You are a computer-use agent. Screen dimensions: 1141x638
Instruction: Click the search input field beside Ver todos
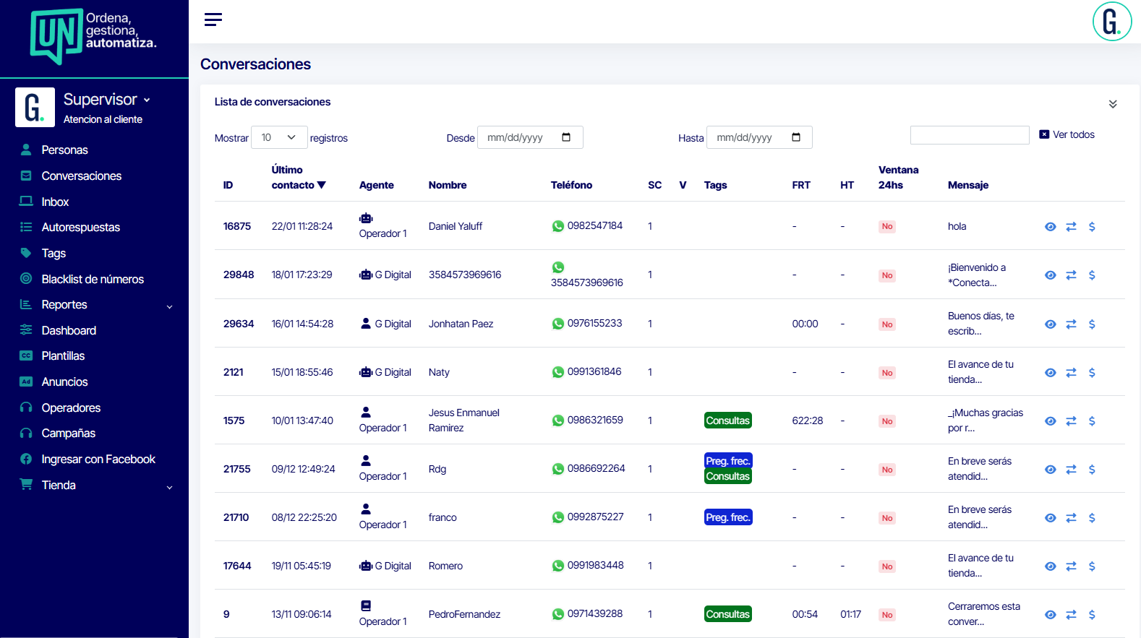click(969, 135)
